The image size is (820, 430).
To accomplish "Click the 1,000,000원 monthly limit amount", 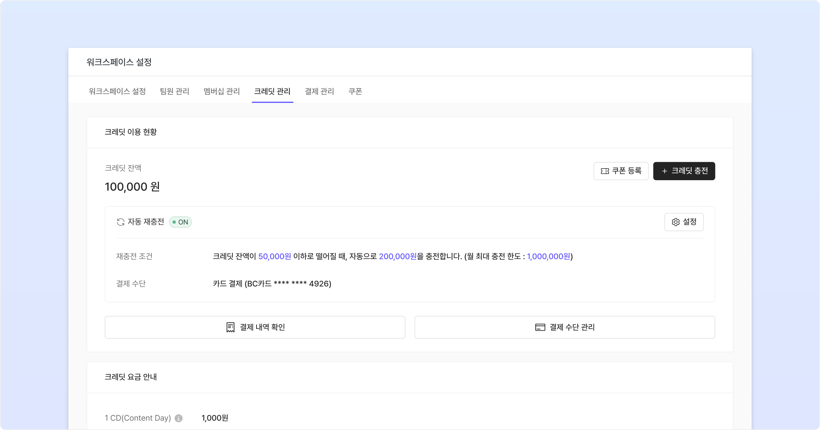I will click(x=549, y=256).
